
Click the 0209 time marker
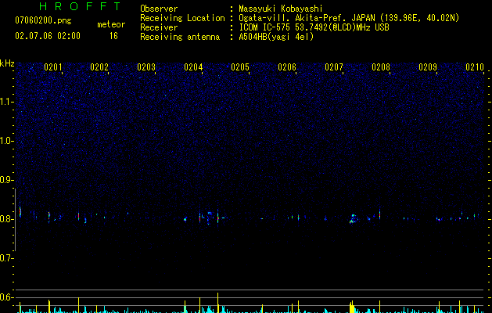(x=428, y=67)
